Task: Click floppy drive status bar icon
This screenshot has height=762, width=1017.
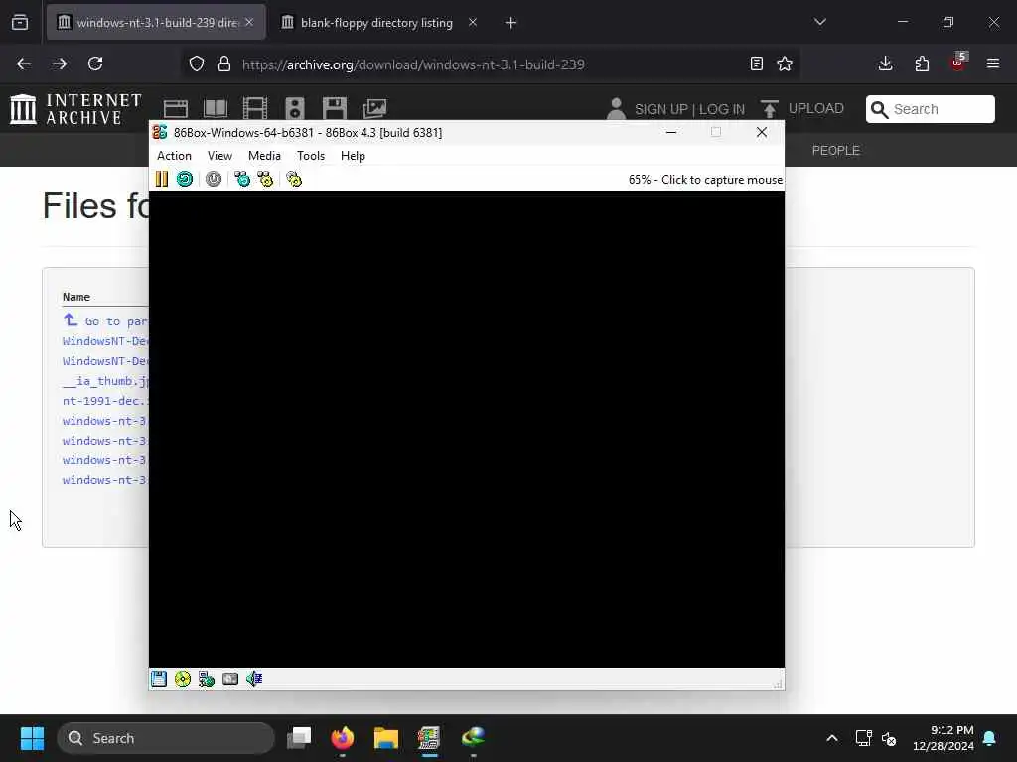Action: [x=159, y=679]
